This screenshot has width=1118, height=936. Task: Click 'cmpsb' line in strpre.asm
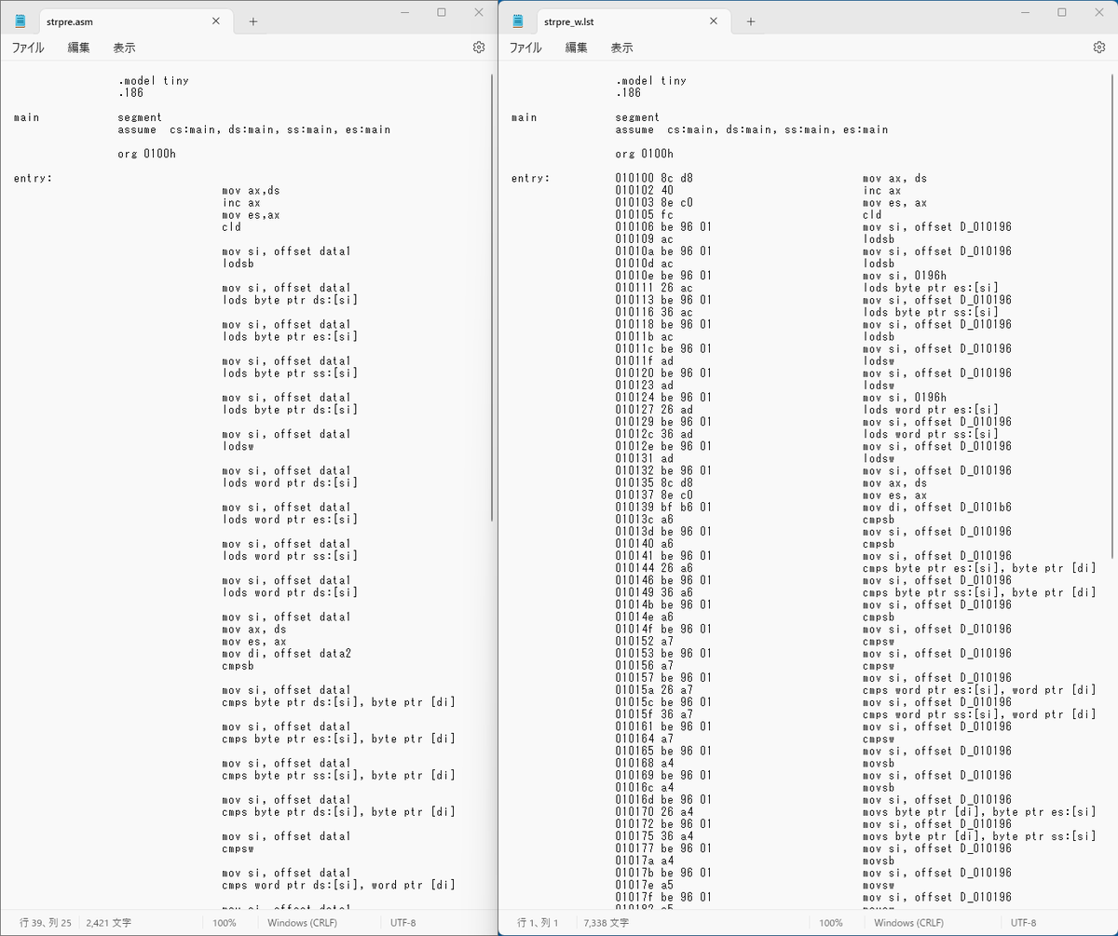238,666
